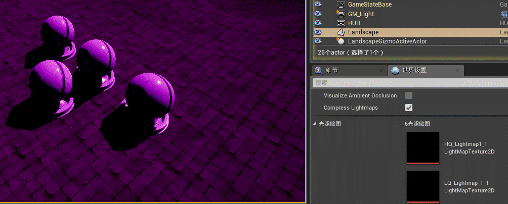Toggle visibility of the HUD actor

[318, 23]
